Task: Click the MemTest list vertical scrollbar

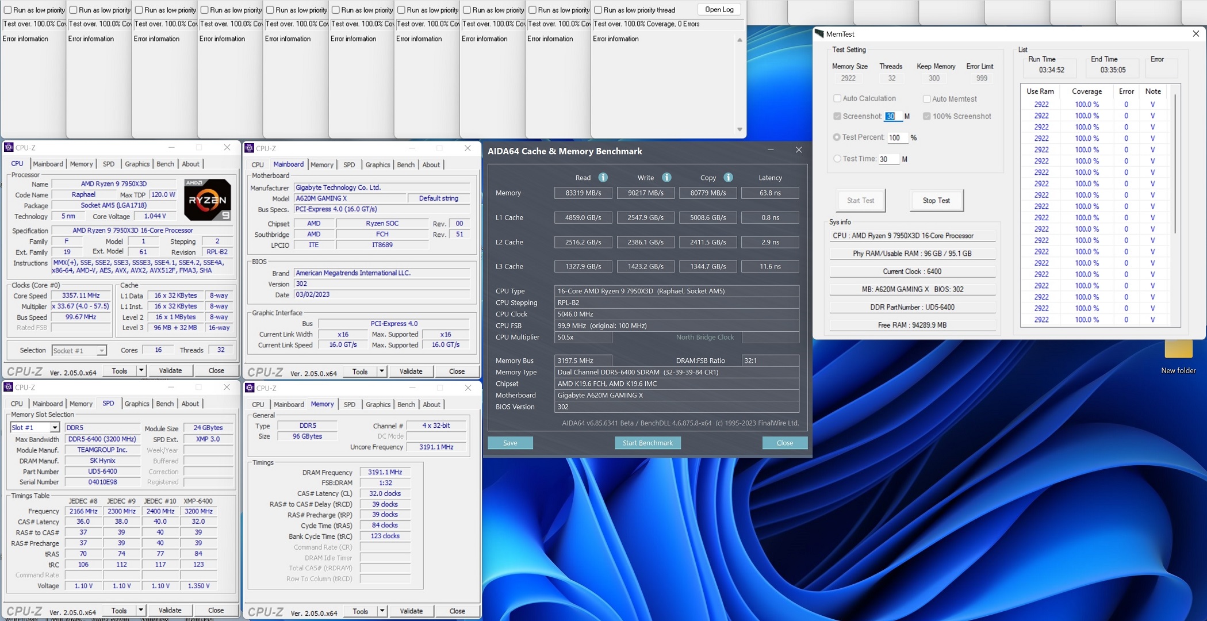Action: 1175,164
